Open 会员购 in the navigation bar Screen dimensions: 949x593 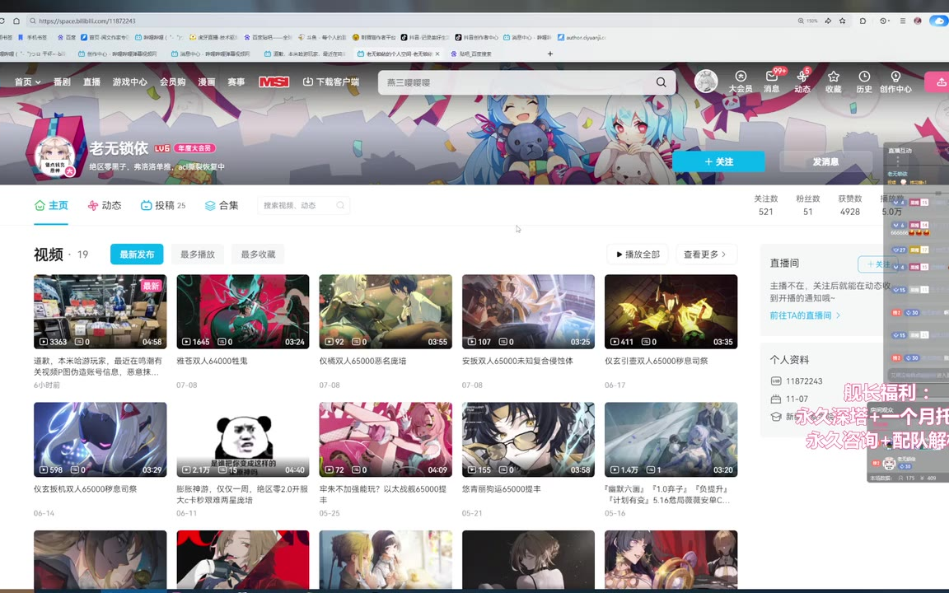pos(172,82)
